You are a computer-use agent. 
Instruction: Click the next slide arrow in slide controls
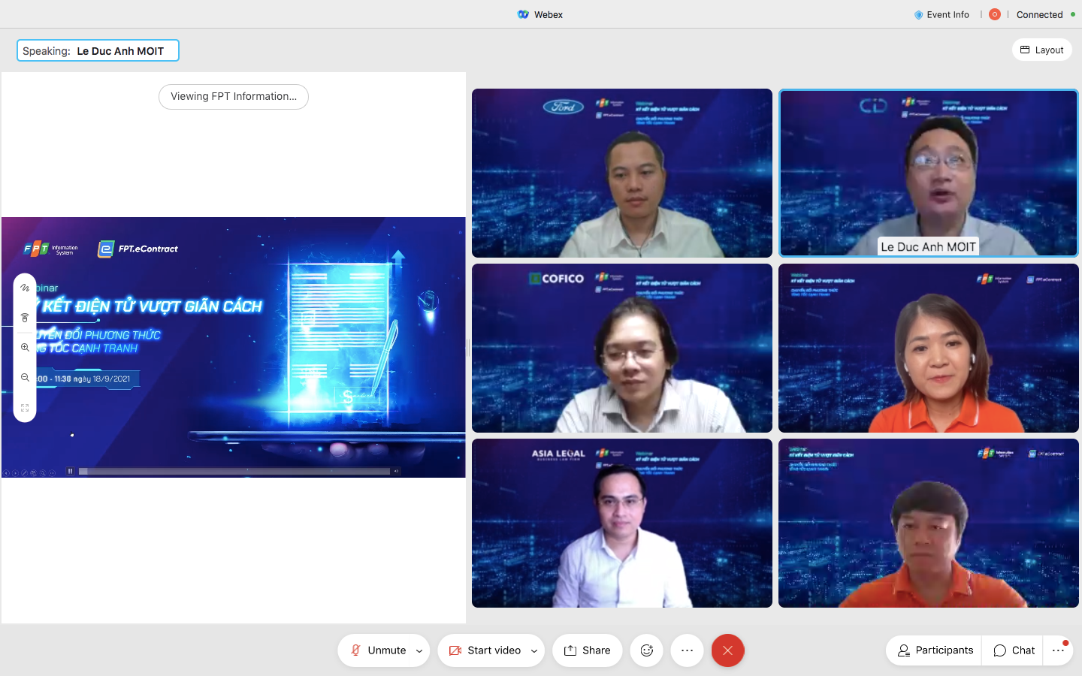point(15,473)
